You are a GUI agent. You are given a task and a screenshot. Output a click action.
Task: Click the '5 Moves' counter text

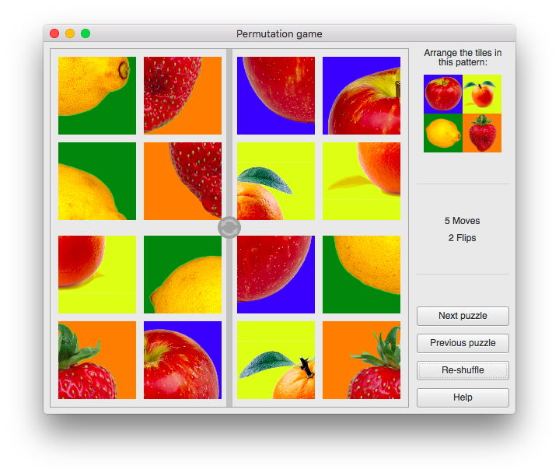tap(462, 221)
